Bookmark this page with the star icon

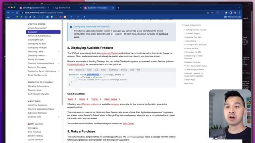coord(212,12)
